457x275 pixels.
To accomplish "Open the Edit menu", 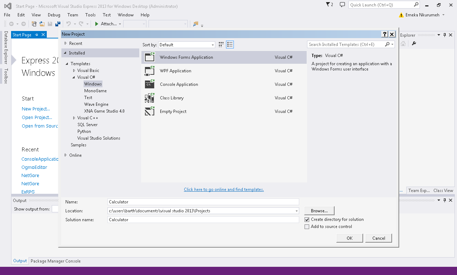I will (x=21, y=15).
